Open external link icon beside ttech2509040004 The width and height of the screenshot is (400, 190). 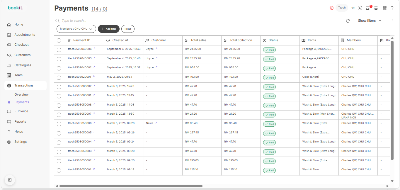click(94, 48)
